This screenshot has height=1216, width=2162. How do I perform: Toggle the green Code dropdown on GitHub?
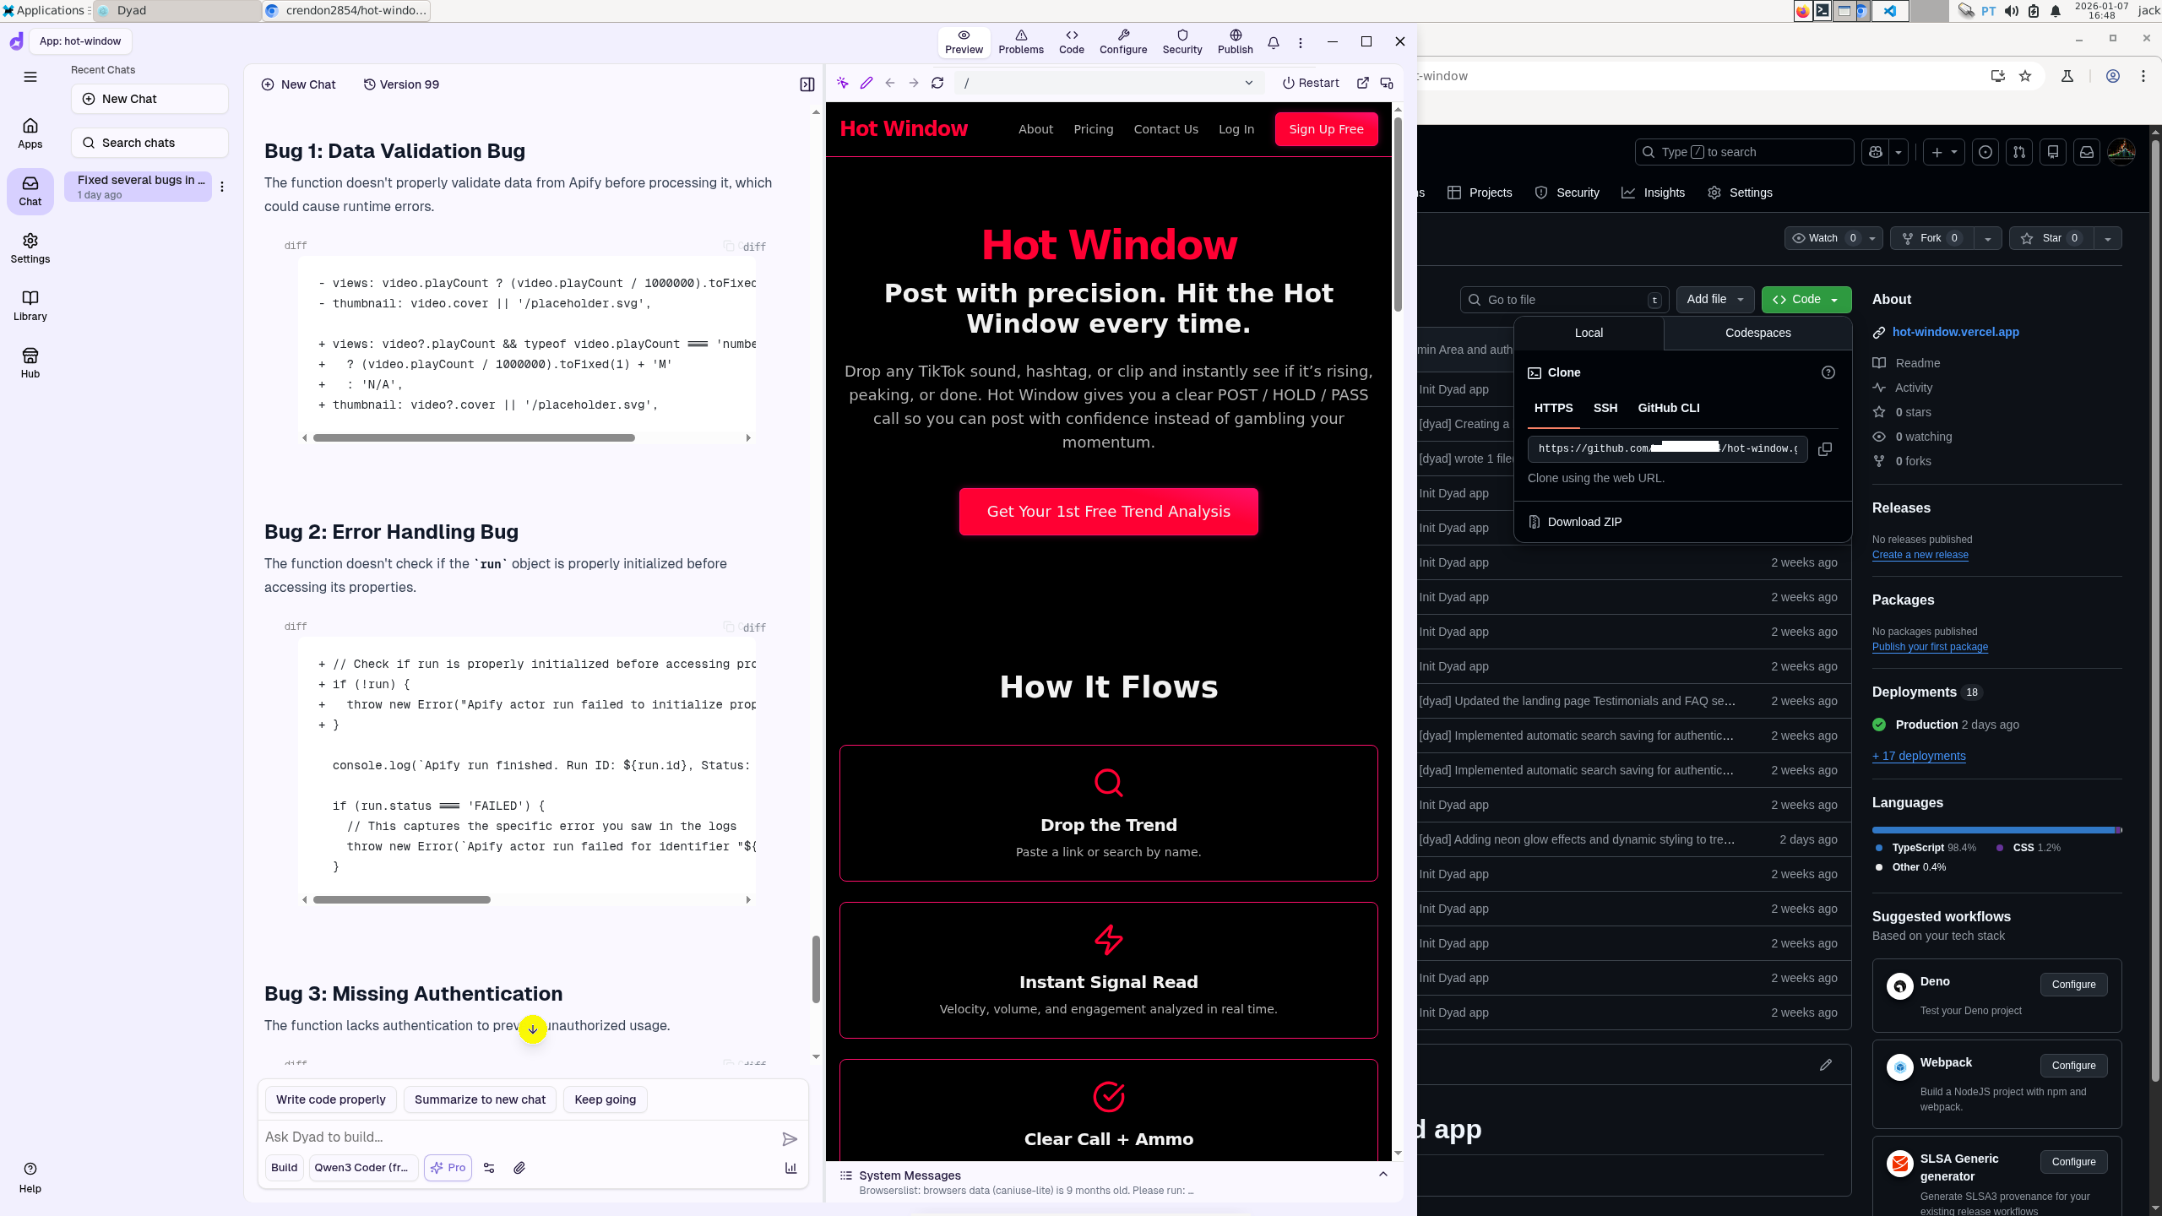click(1806, 300)
